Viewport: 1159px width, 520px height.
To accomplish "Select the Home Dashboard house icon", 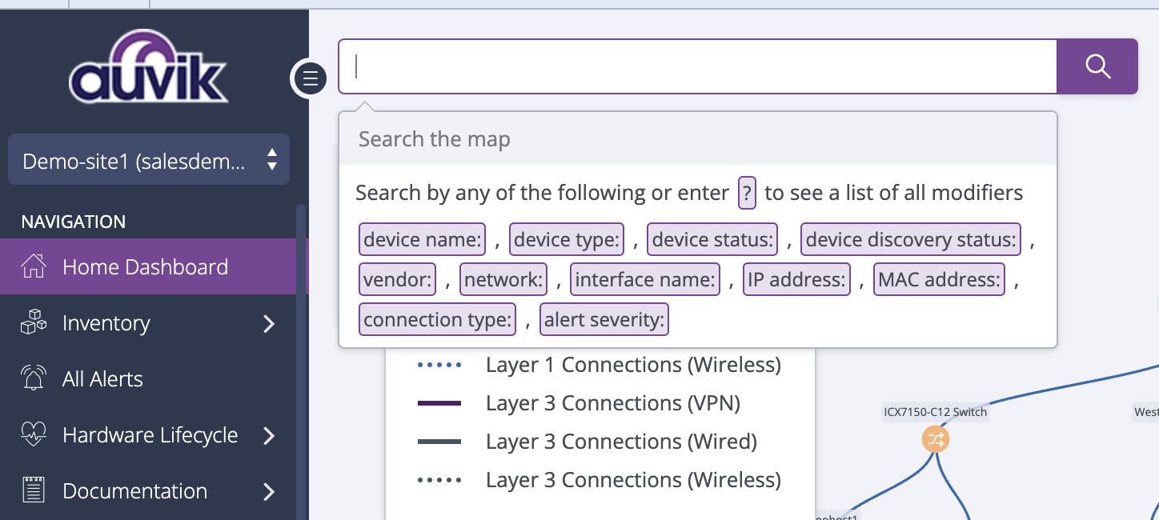I will point(34,266).
